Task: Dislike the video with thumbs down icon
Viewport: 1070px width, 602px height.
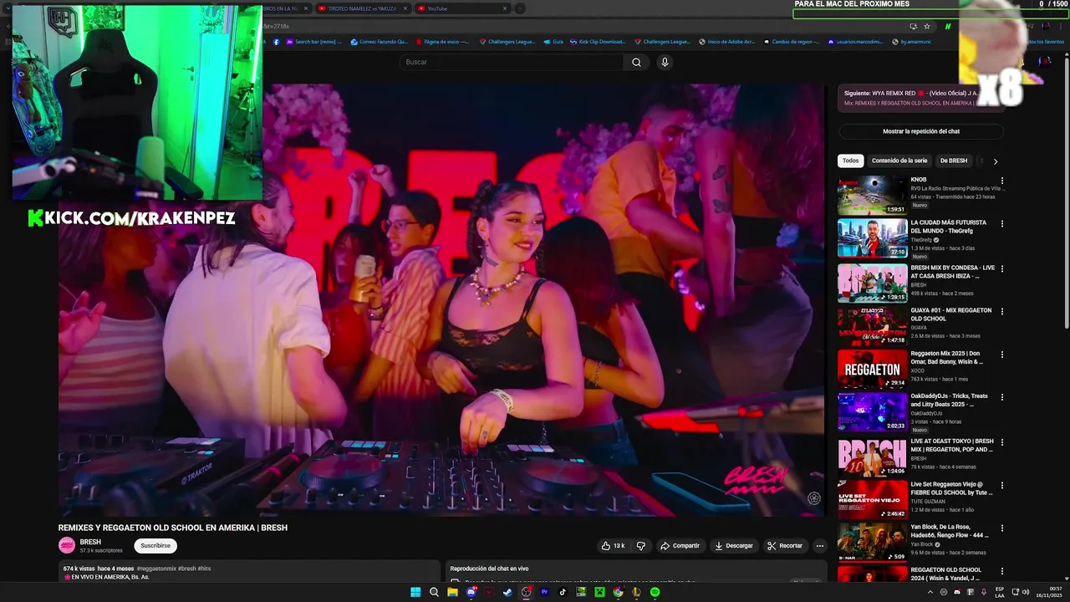Action: (641, 546)
